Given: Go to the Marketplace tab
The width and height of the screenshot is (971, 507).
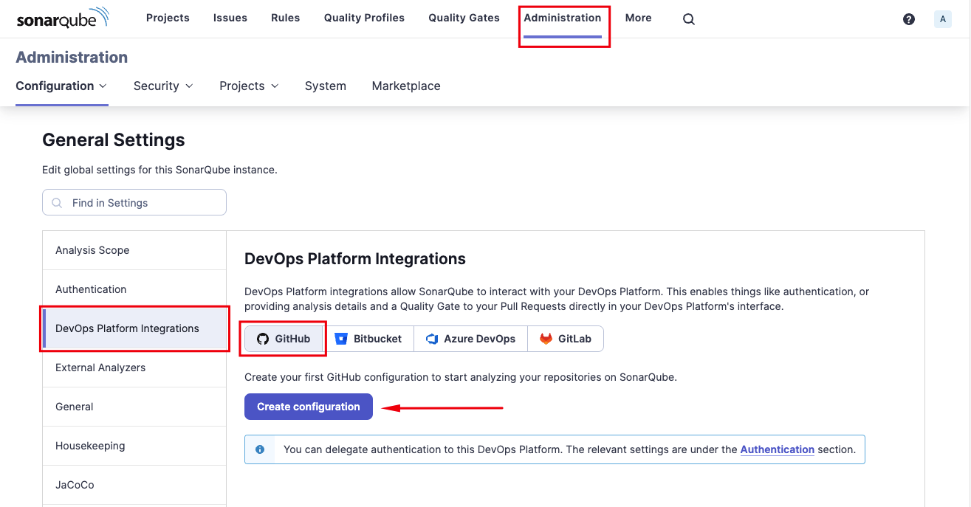Looking at the screenshot, I should click(x=406, y=86).
